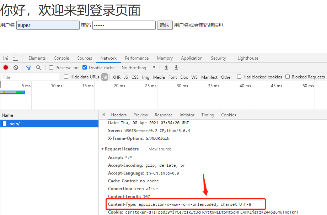Click the Cookie: csrftoken header line
Viewport: 327px width, 215px height.
[x=203, y=212]
